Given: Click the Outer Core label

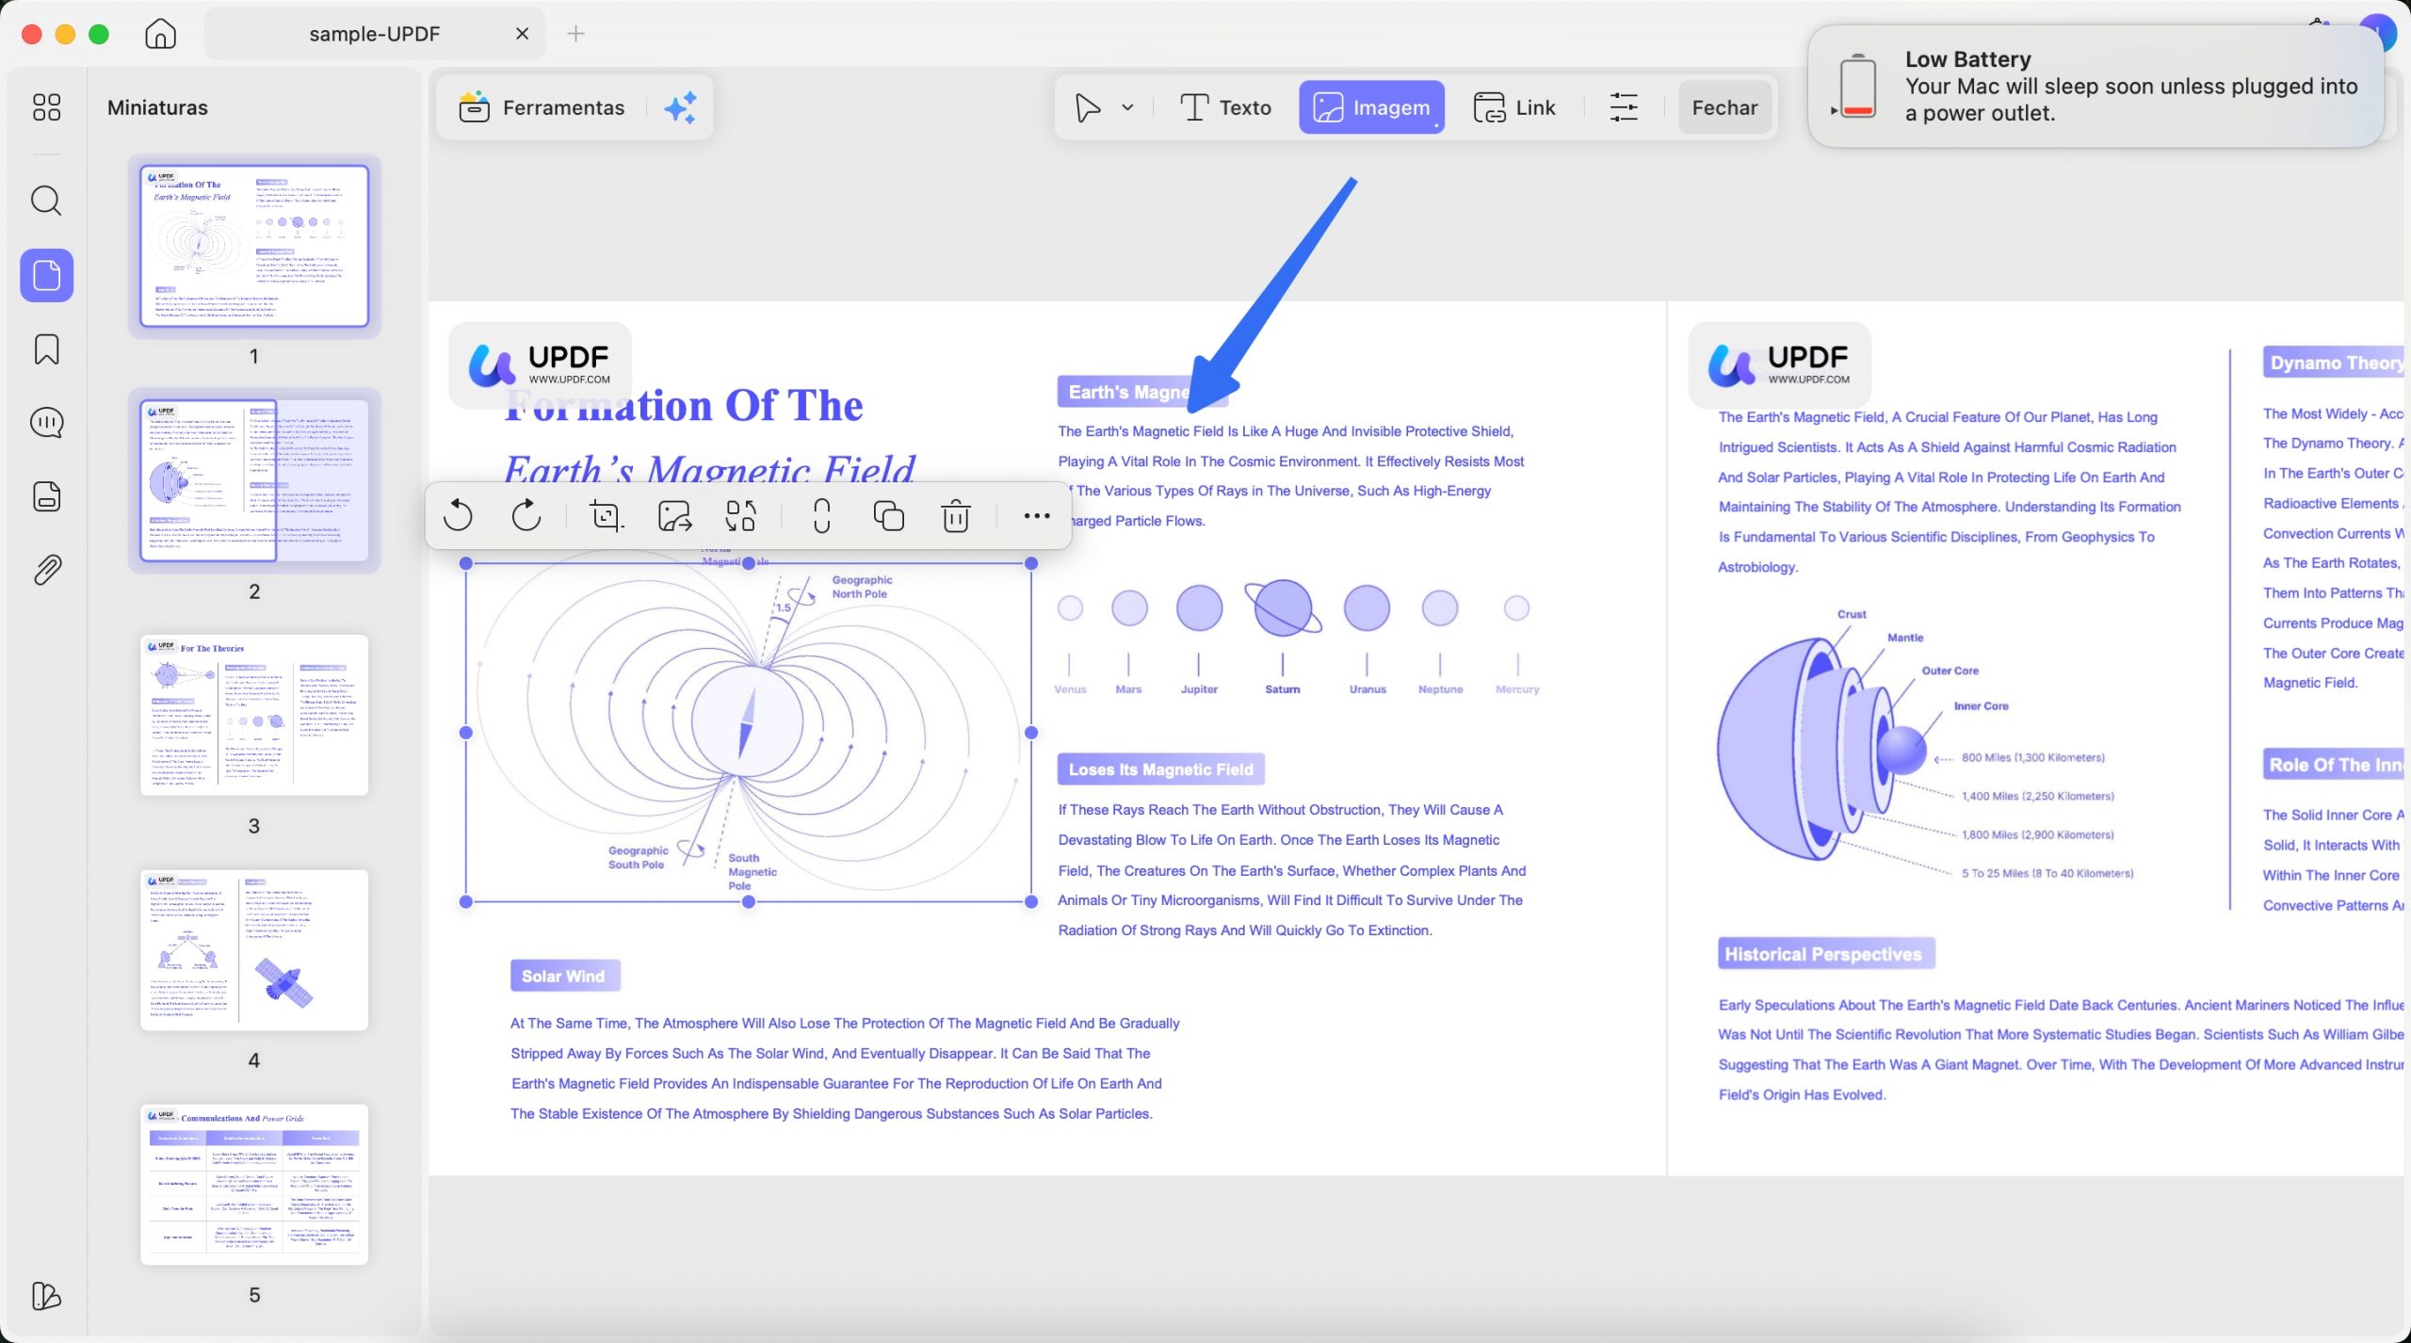Looking at the screenshot, I should click(x=1950, y=671).
